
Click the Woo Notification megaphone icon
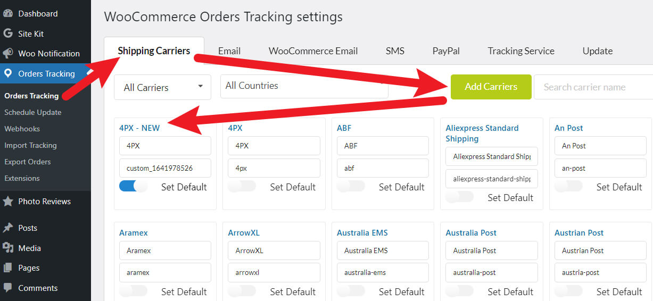[8, 53]
